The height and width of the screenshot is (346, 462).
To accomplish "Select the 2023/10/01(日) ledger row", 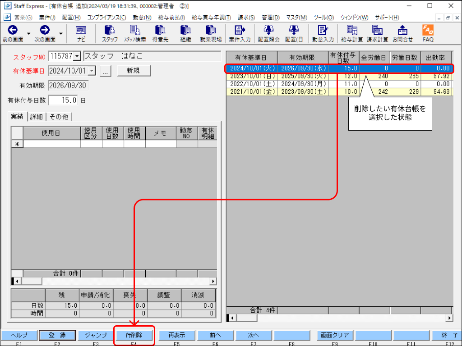I will point(339,76).
